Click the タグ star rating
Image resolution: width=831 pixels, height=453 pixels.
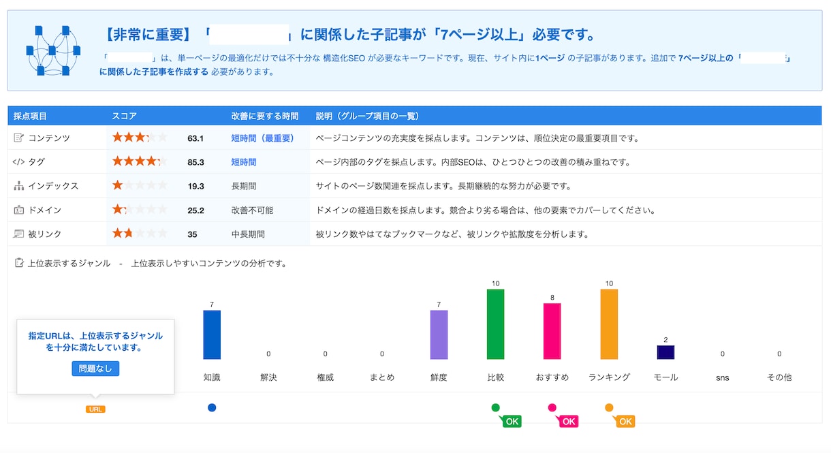click(x=140, y=161)
